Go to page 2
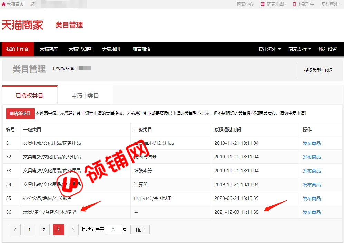The image size is (344, 243). pyautogui.click(x=44, y=230)
